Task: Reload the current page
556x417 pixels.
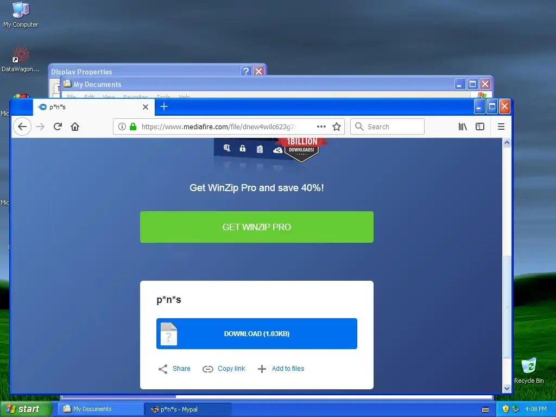Action: pos(58,127)
